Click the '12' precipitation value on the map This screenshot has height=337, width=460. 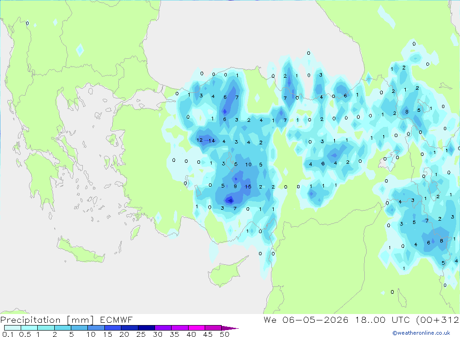pyautogui.click(x=200, y=140)
